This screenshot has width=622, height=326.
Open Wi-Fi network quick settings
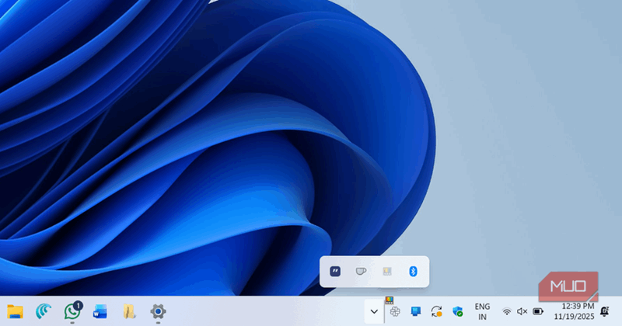(x=507, y=311)
